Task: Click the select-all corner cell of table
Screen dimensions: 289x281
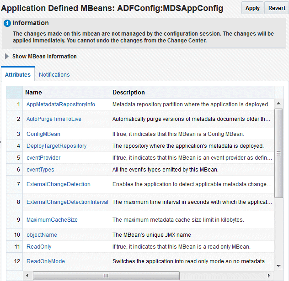Action: coord(14,92)
